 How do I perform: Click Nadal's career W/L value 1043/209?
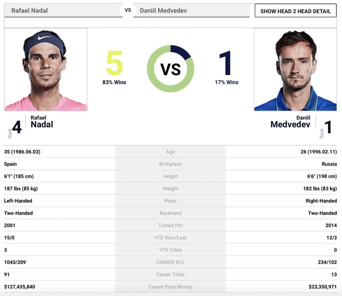15,262
